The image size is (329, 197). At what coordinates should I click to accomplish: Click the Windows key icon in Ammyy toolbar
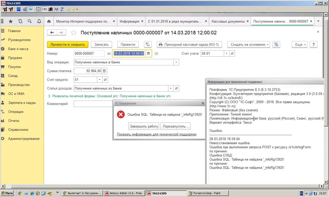tap(50, 9)
